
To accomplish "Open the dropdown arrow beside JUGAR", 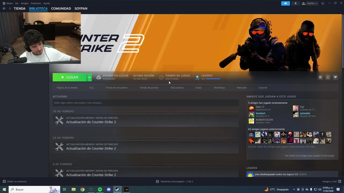I will click(89, 77).
